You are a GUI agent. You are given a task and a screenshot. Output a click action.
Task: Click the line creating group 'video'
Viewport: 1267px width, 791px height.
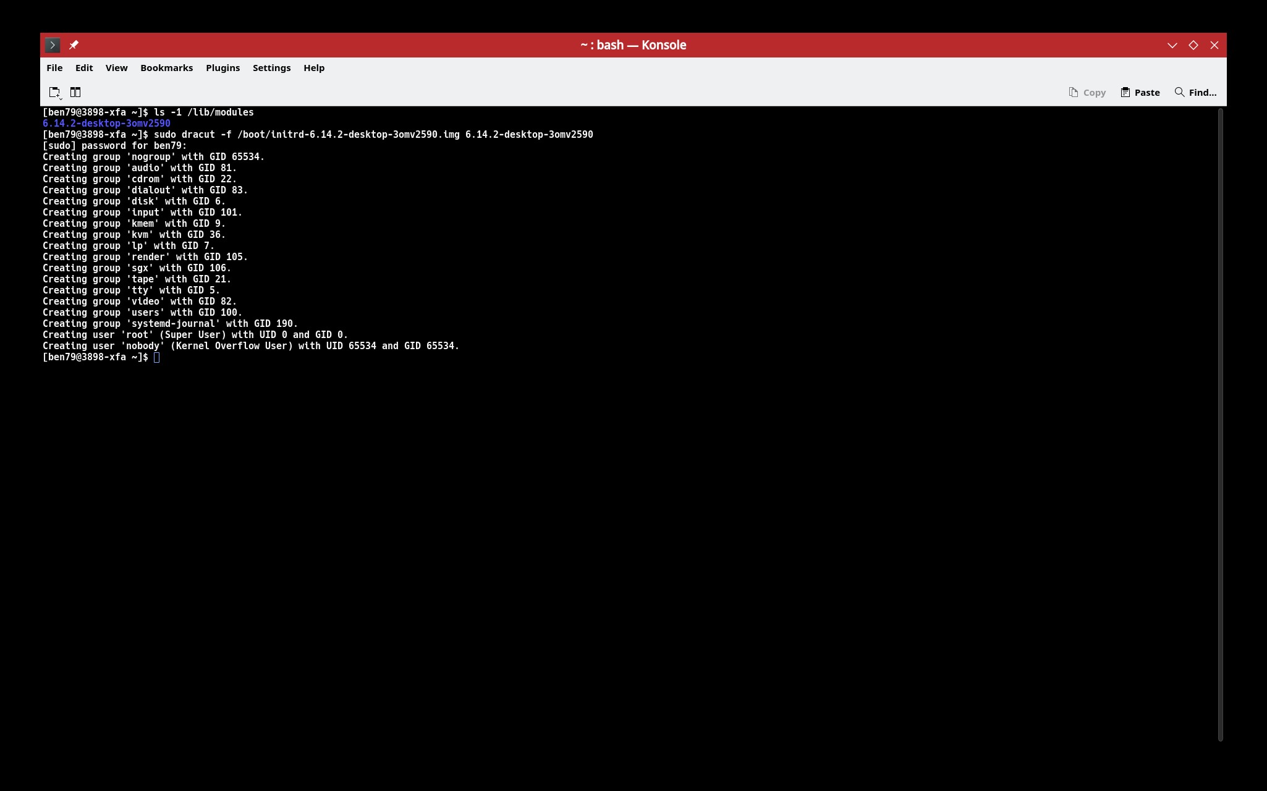pyautogui.click(x=140, y=302)
